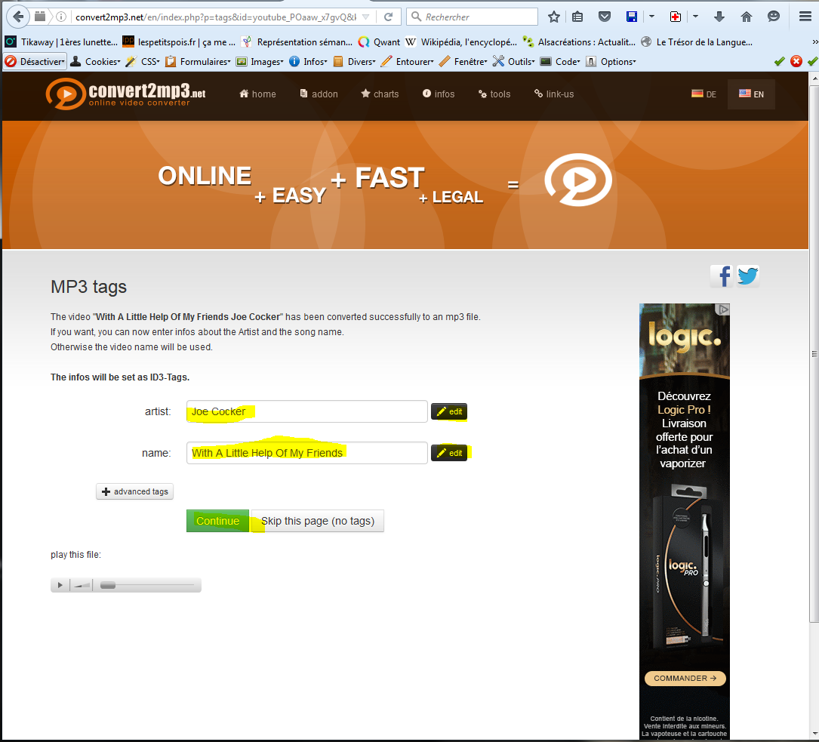Open the CSS dropdown menu

click(143, 61)
